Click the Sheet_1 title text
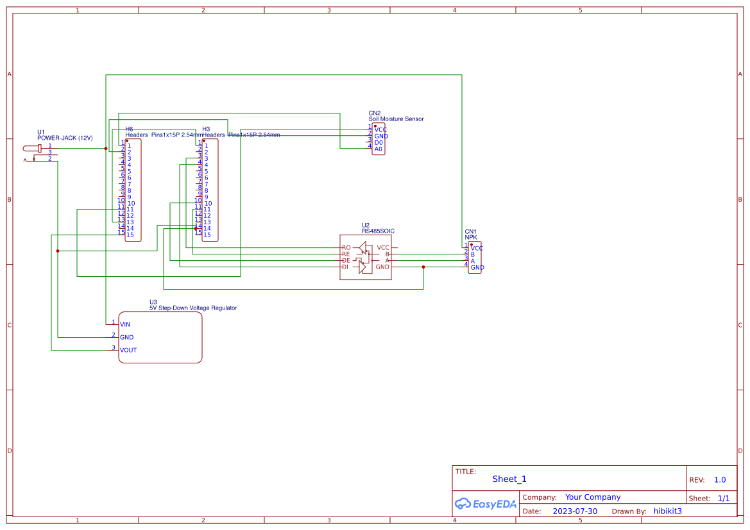Image resolution: width=750 pixels, height=530 pixels. coord(509,479)
